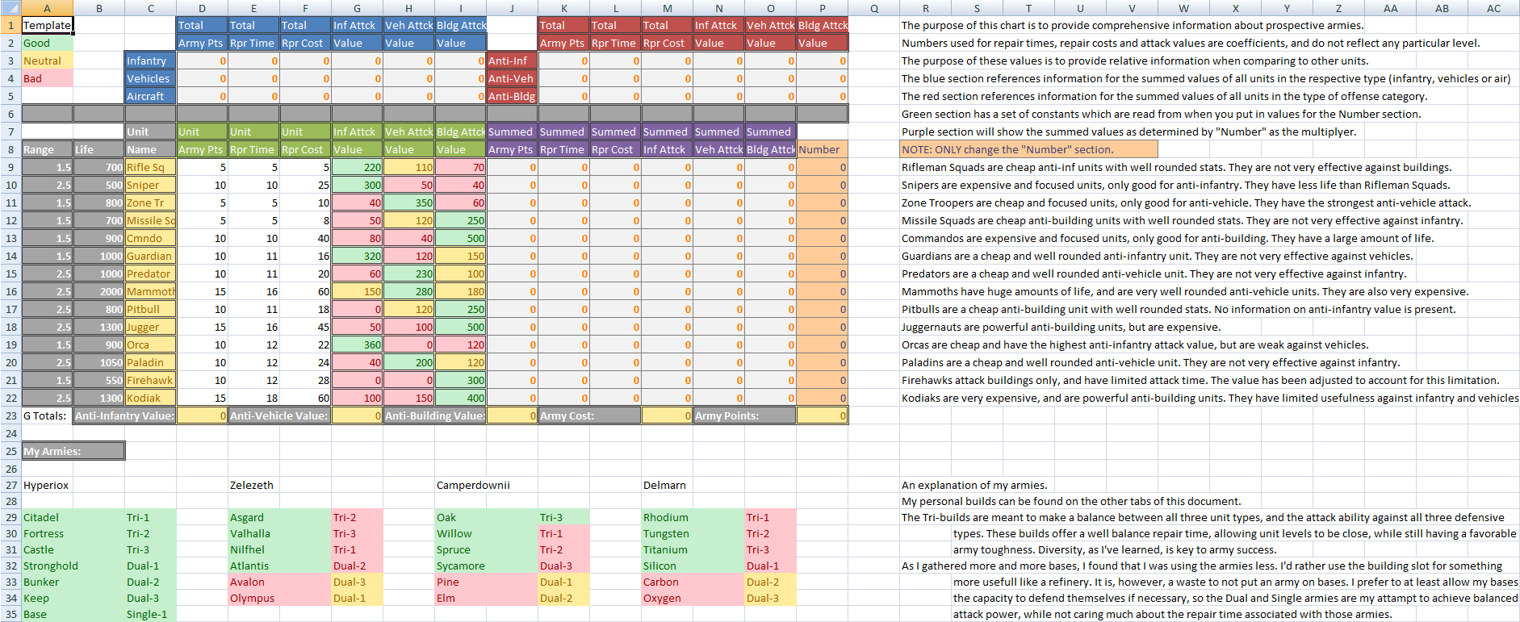Select the Oxygen base cell
This screenshot has height=622, width=1520.
pyautogui.click(x=667, y=598)
